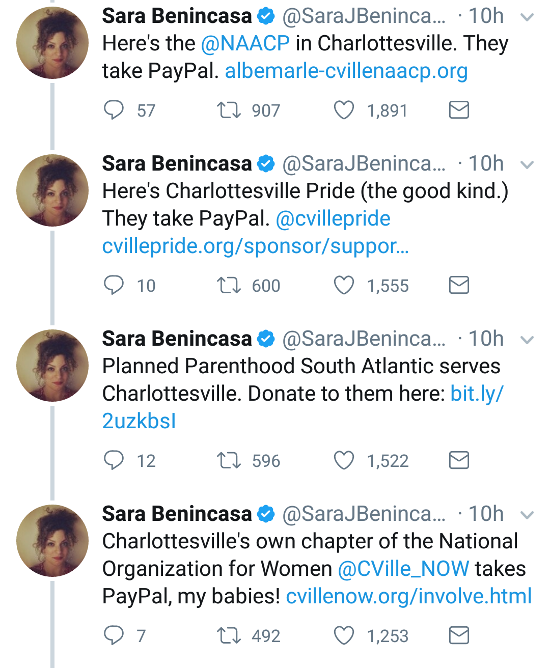The height and width of the screenshot is (668, 550).
Task: Send the NAACP tweet via direct message
Action: (459, 110)
